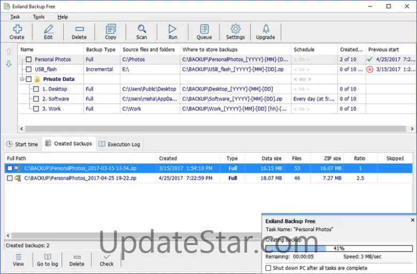Image resolution: width=417 pixels, height=274 pixels.
Task: Tick the 3. Work task checkbox
Action: [36, 109]
